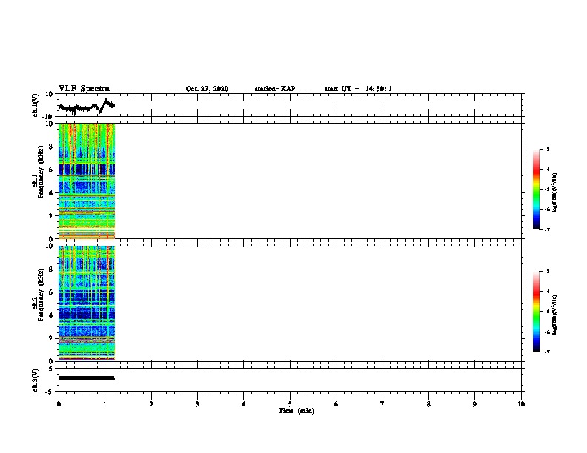Click time axis tick label '10'
The image size is (587, 453).
click(521, 404)
